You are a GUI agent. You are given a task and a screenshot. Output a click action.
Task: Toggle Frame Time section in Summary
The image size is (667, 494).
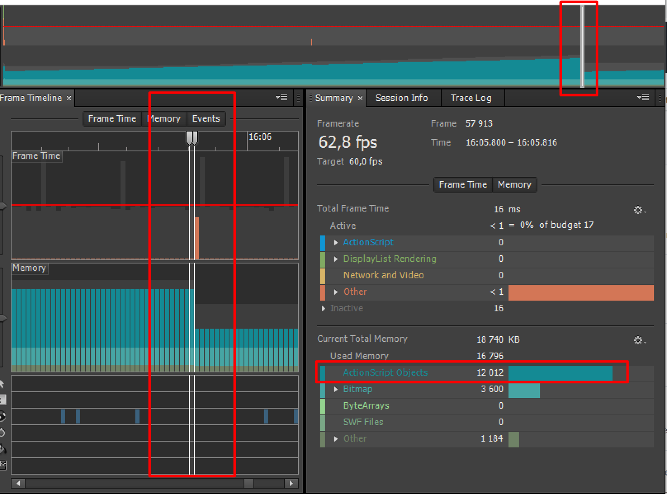coord(463,185)
